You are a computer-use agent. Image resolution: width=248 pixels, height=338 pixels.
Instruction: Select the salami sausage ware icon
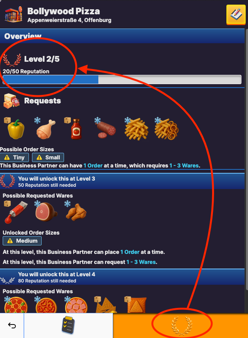pyautogui.click(x=105, y=128)
